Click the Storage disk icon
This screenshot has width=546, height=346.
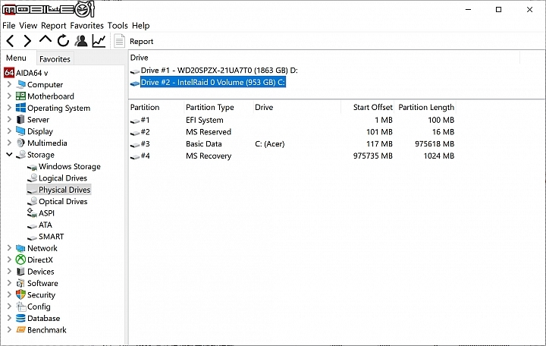coord(21,154)
